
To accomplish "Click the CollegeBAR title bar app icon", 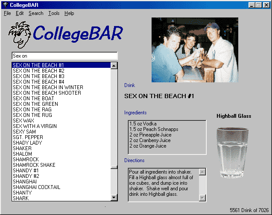I will (6, 5).
